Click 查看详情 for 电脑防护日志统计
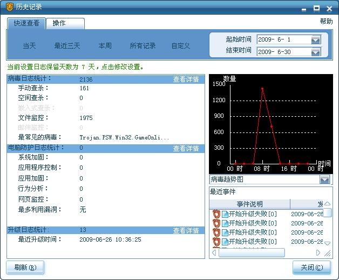The image size is (339, 280). tap(186, 148)
